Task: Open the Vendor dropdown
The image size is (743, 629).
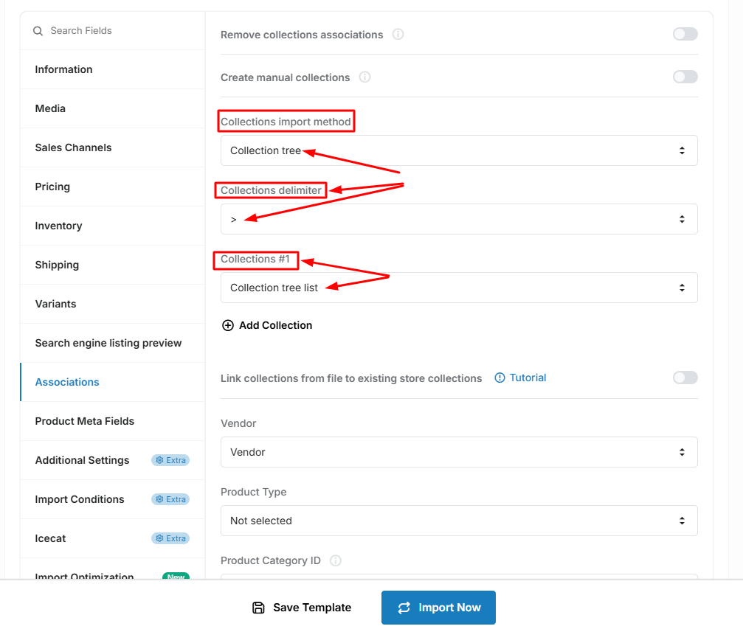Action: point(459,452)
